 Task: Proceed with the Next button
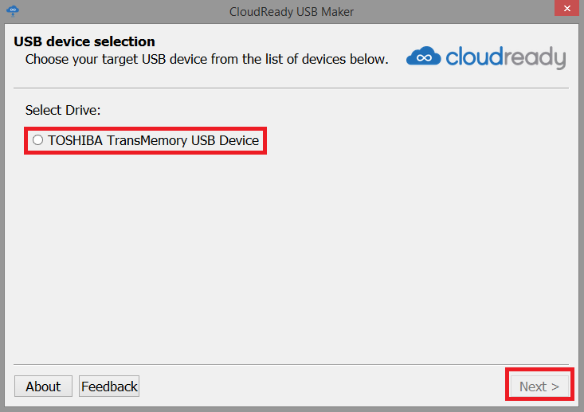coord(539,386)
